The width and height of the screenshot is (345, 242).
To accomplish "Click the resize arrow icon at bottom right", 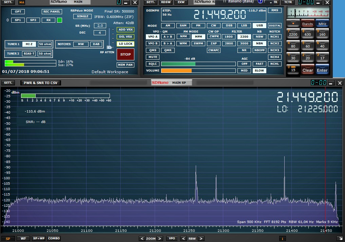I will (x=341, y=239).
